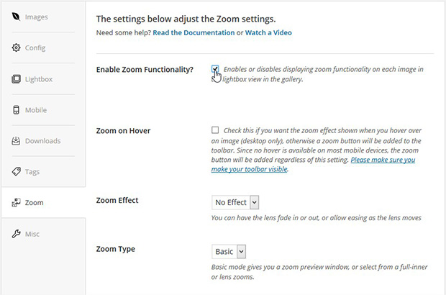The height and width of the screenshot is (295, 446).
Task: Switch to the Downloads tab
Action: pyautogui.click(x=42, y=141)
